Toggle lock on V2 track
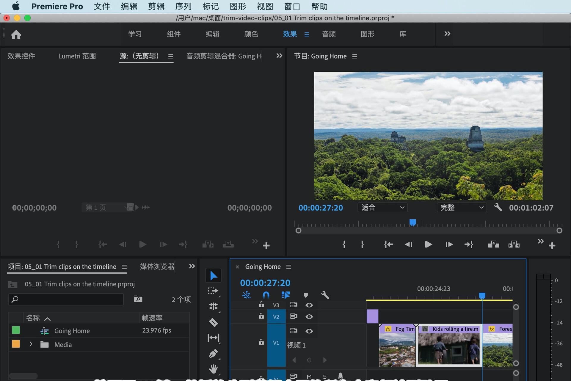Screen dimensions: 571x381 coord(261,316)
